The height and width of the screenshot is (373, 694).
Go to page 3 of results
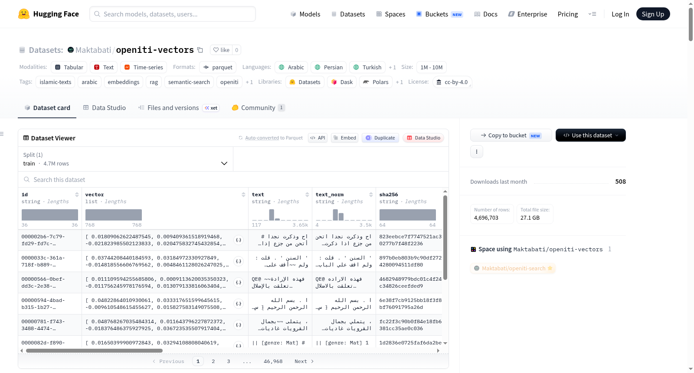pyautogui.click(x=229, y=361)
